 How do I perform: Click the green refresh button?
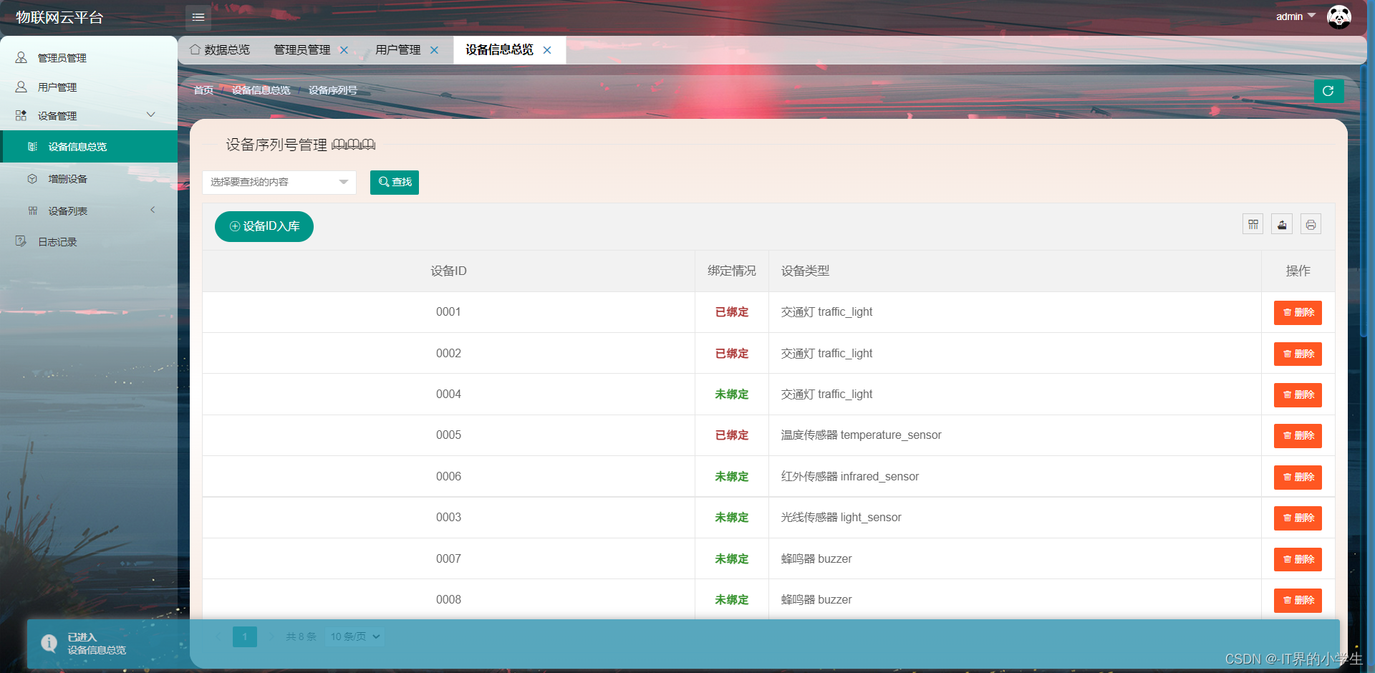[1328, 91]
